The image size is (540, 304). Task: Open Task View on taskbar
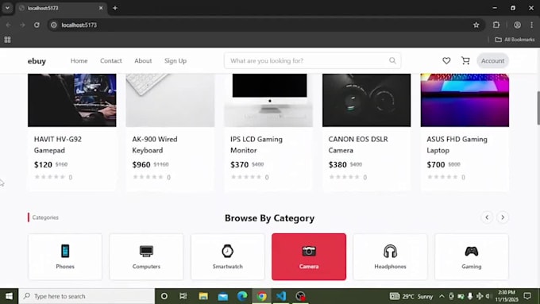click(x=183, y=296)
